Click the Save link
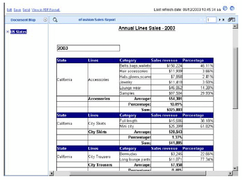Viewport: 242px width, 180px height. [17, 10]
